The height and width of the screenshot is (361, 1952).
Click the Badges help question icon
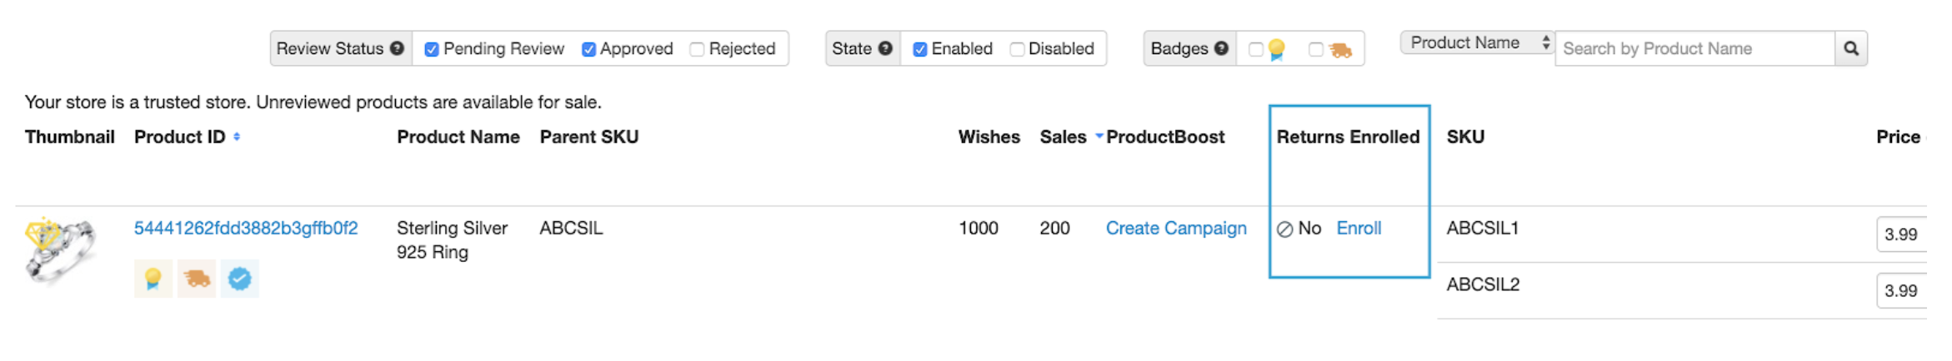pos(1221,48)
